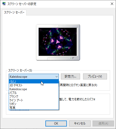Collapse the Kaleidoscope combo box arrow
Screen dimensions: 116x129
click(x=57, y=77)
